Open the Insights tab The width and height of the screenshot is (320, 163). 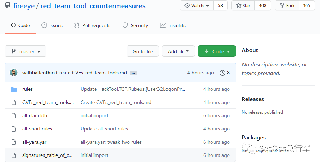tap(173, 25)
